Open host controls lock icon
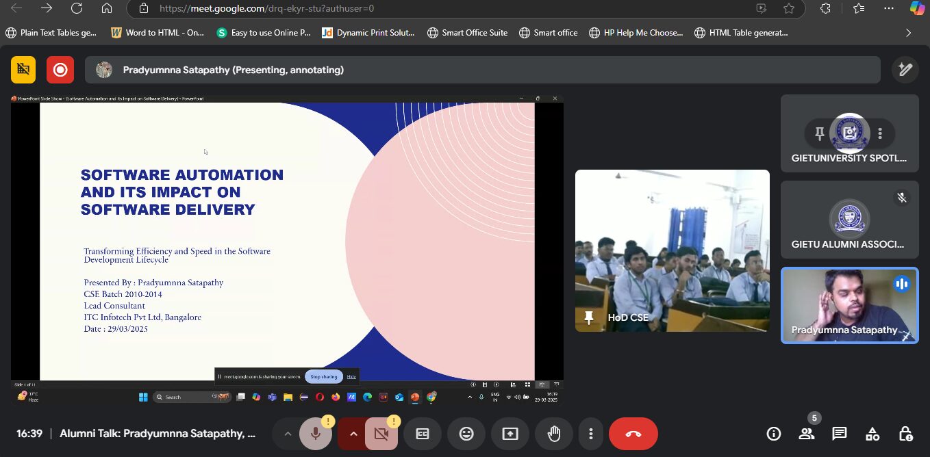The height and width of the screenshot is (457, 930). [905, 434]
